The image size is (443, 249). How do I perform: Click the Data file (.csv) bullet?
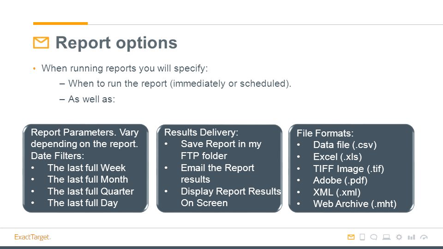(x=345, y=145)
